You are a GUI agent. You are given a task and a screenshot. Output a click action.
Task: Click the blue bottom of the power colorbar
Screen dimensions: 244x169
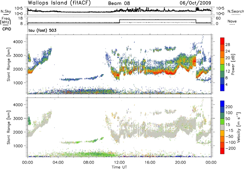222,88
